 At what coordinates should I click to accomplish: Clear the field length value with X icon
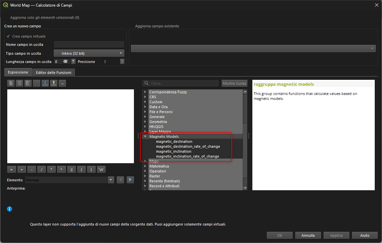click(x=65, y=62)
